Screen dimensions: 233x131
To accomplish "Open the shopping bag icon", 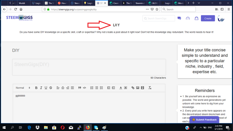I will tap(197, 18).
